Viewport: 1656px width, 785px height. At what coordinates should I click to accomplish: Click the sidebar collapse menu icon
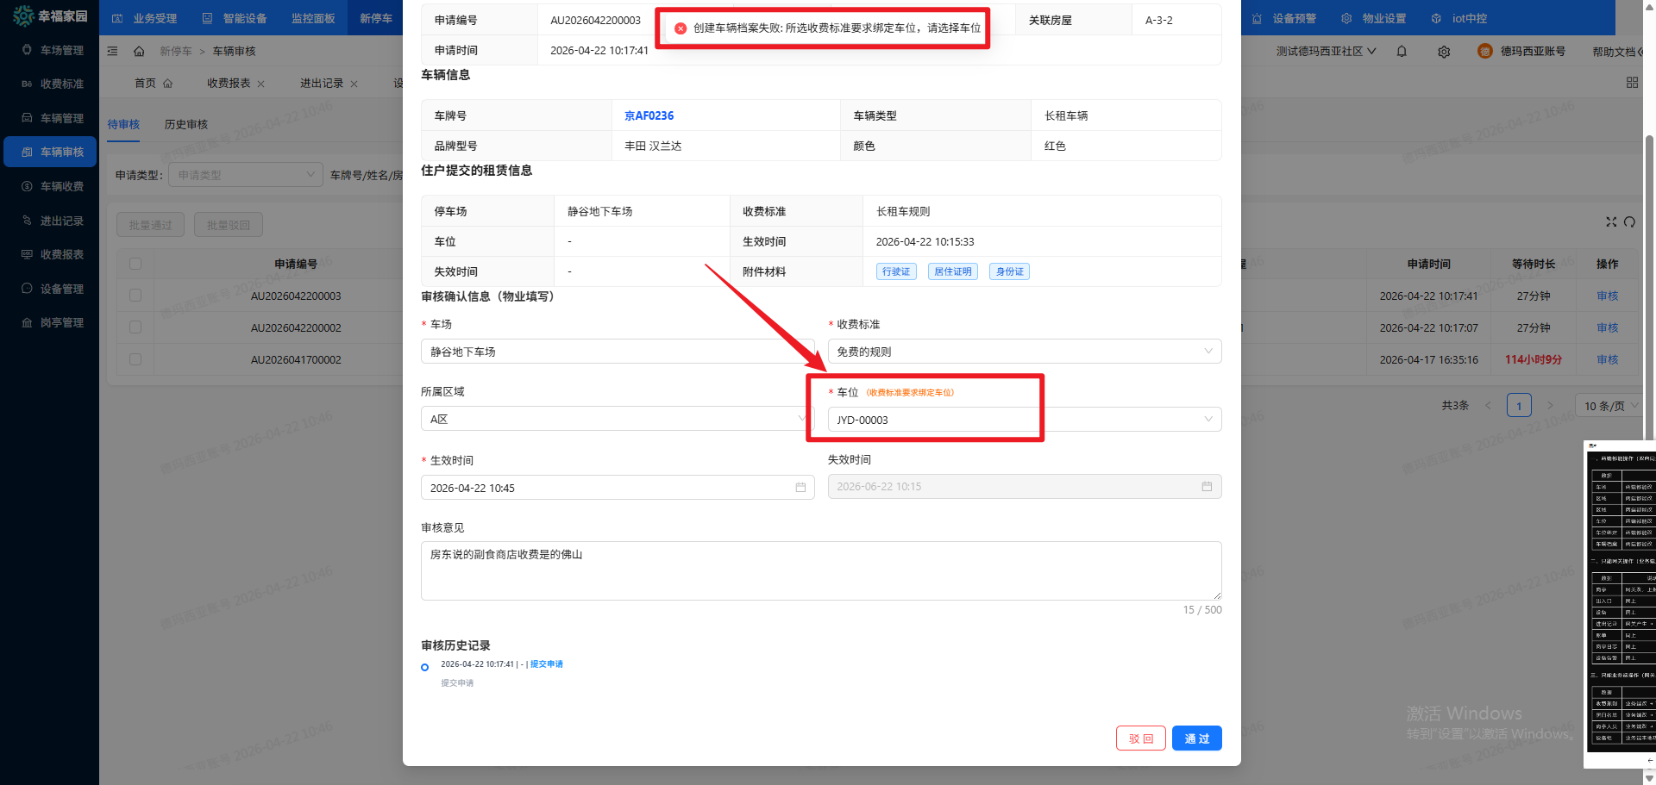[112, 52]
